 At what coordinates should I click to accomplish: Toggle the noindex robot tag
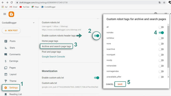161,33
